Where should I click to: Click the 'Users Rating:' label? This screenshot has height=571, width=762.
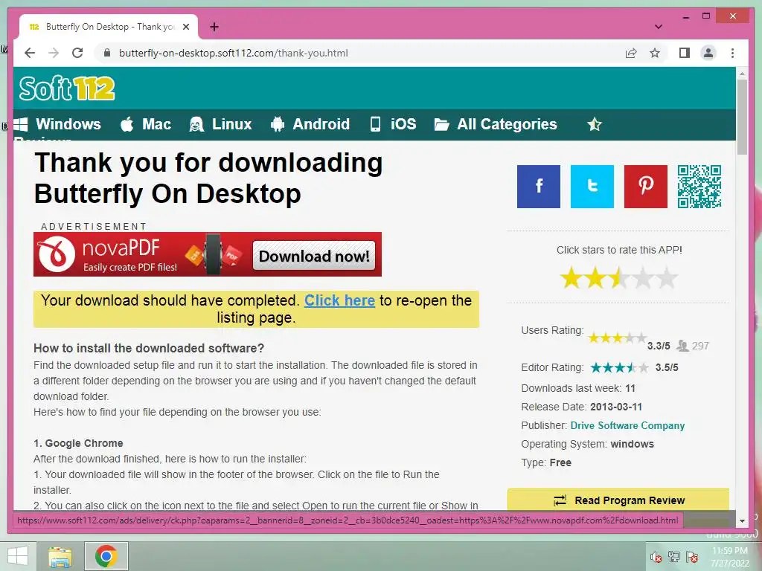553,330
